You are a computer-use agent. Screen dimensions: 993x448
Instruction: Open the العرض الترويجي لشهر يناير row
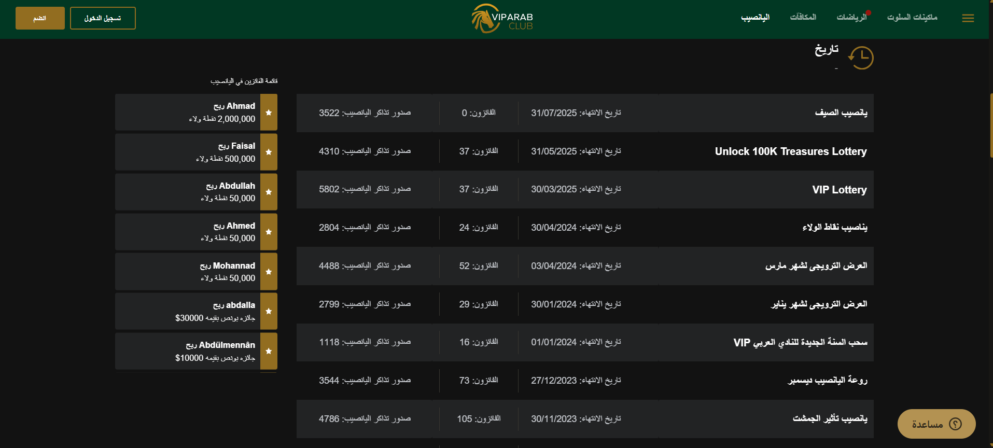585,304
